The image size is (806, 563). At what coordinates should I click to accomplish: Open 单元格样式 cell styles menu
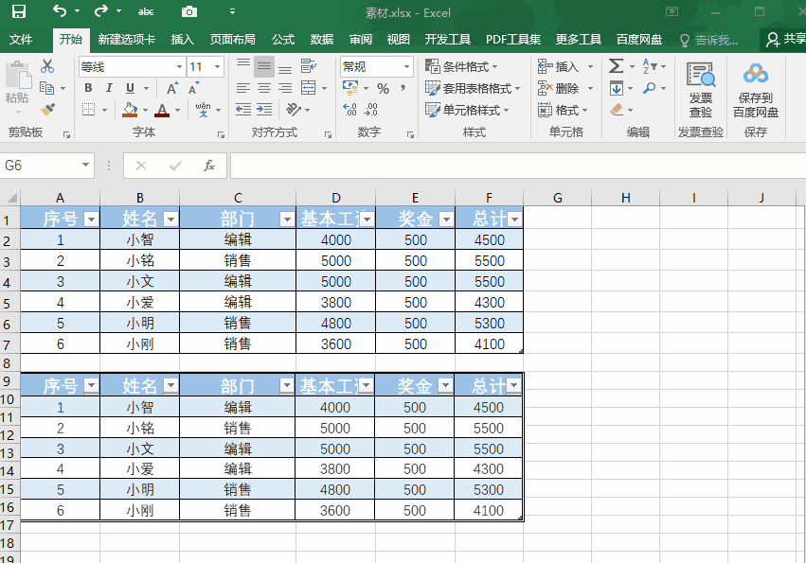tap(467, 110)
